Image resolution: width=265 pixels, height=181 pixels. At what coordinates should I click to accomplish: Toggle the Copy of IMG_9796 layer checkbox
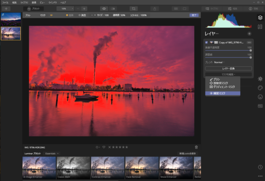pos(207,42)
